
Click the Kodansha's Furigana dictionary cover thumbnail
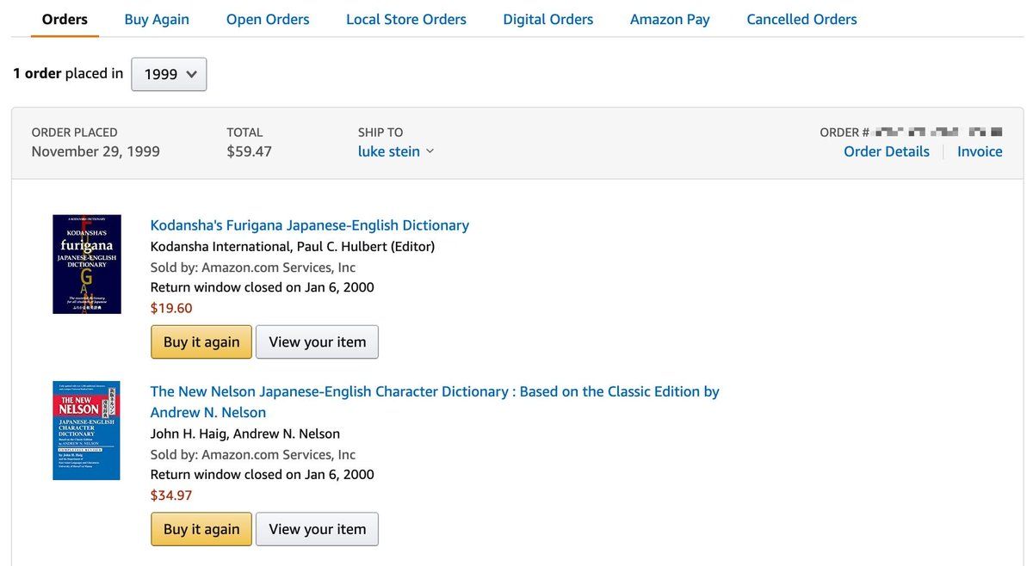(87, 264)
